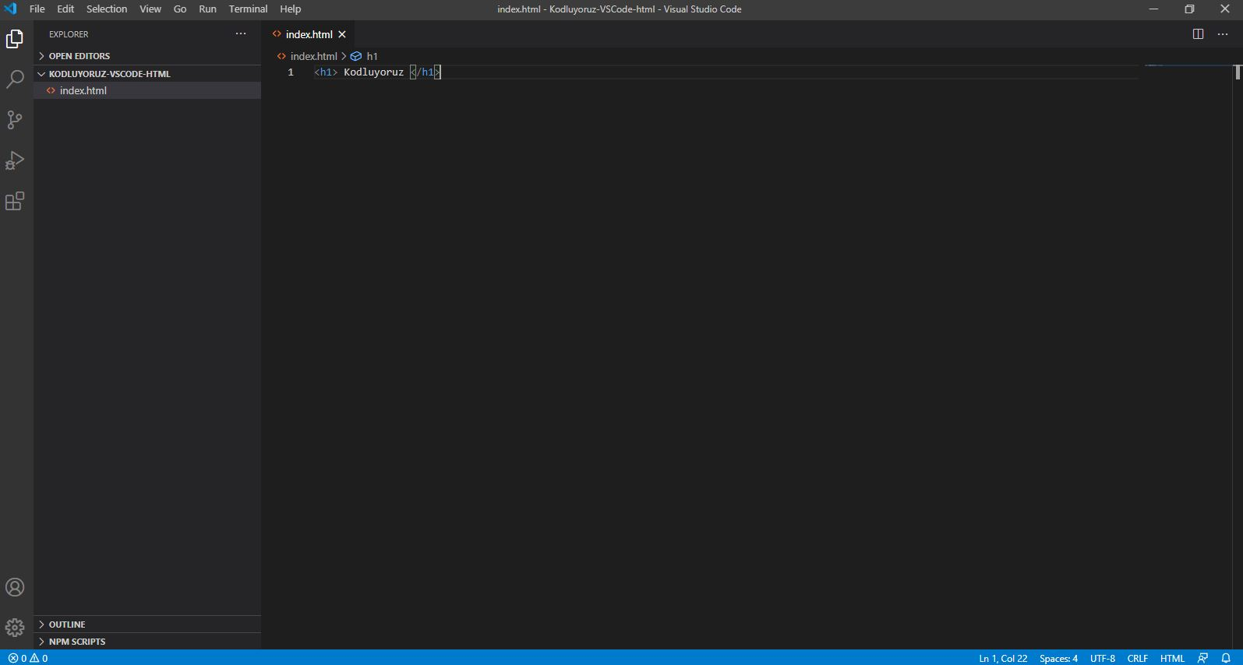This screenshot has height=665, width=1243.
Task: Open the Terminal menu
Action: click(x=248, y=9)
